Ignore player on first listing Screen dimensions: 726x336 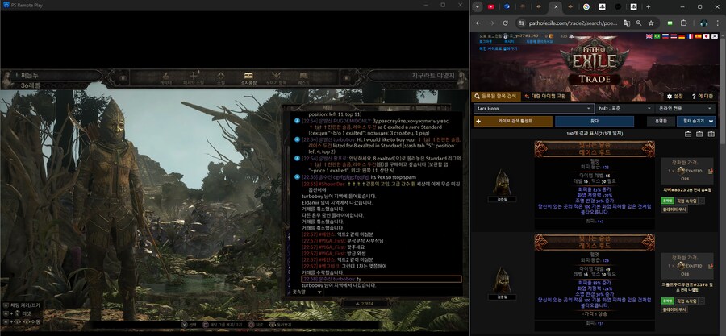674,209
